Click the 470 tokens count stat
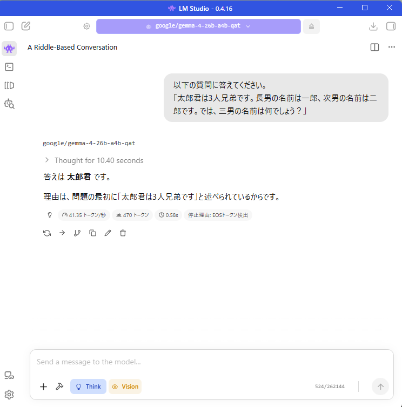Screen dimensions: 402x407 132,215
